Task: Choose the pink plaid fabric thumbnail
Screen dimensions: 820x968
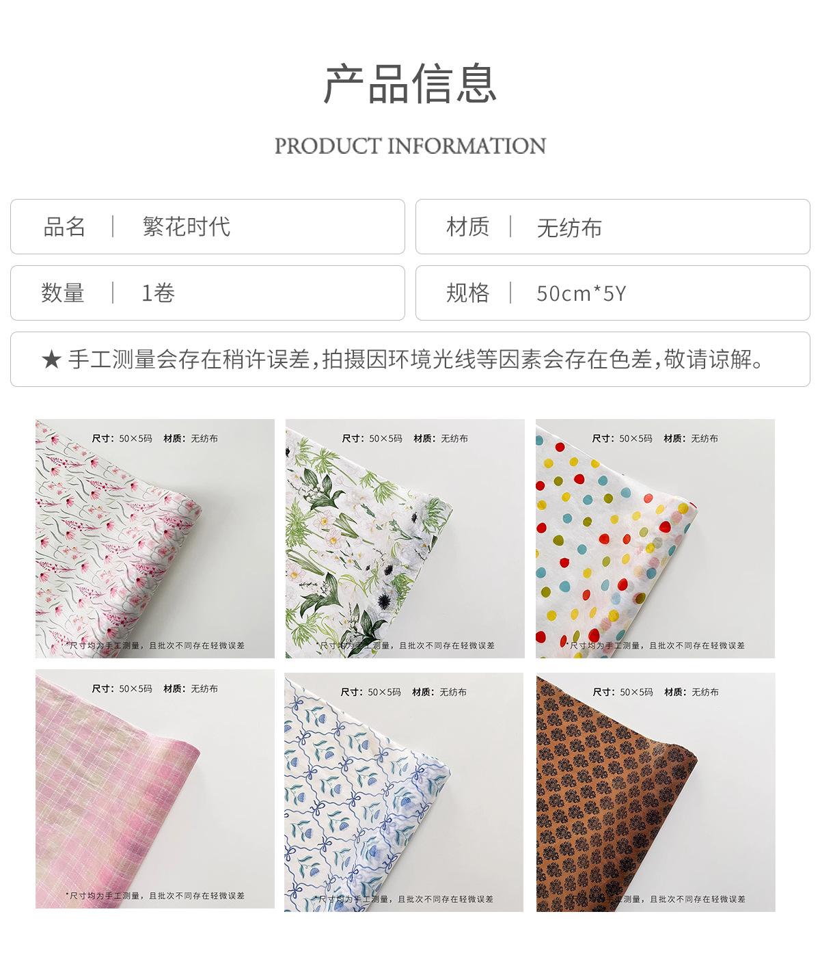Action: [155, 789]
